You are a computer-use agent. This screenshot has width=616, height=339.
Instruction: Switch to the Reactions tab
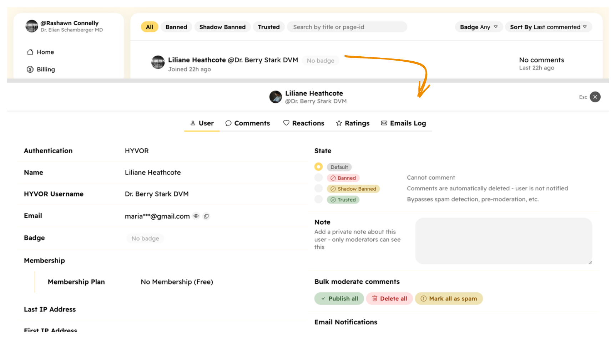(x=304, y=123)
